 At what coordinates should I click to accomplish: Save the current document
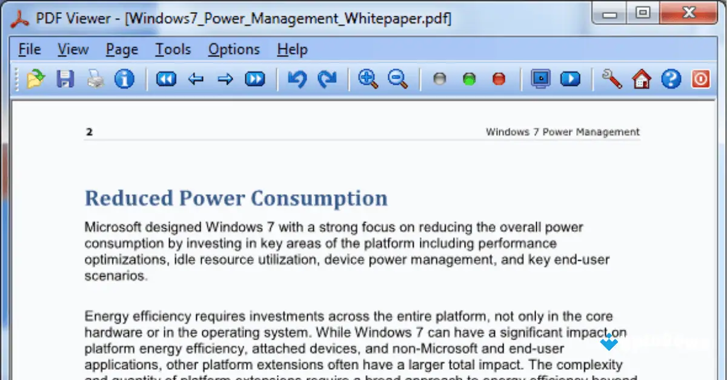65,79
